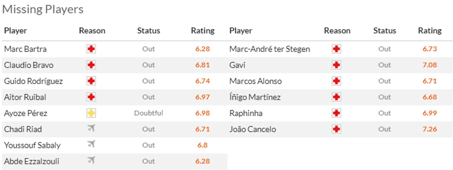Click Chadi Riad's airplane absence icon
Viewport: 453px width, 170px height.
(91, 129)
